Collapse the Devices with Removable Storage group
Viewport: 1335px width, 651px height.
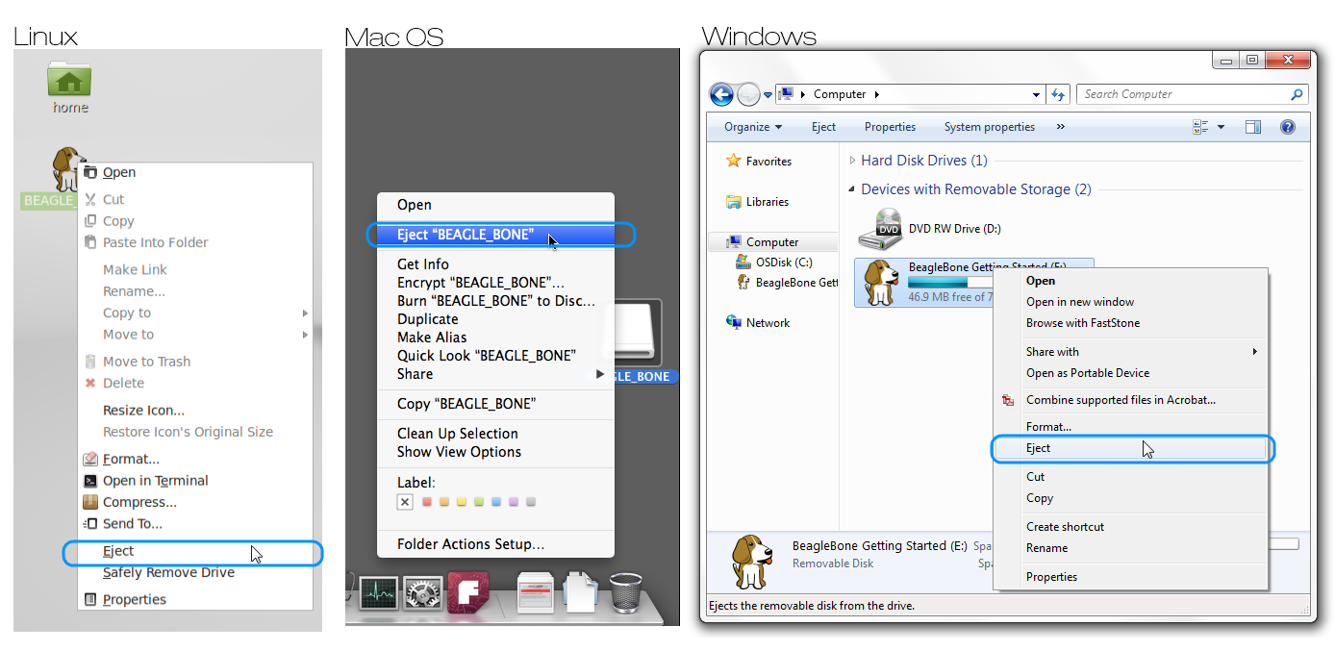tap(852, 189)
